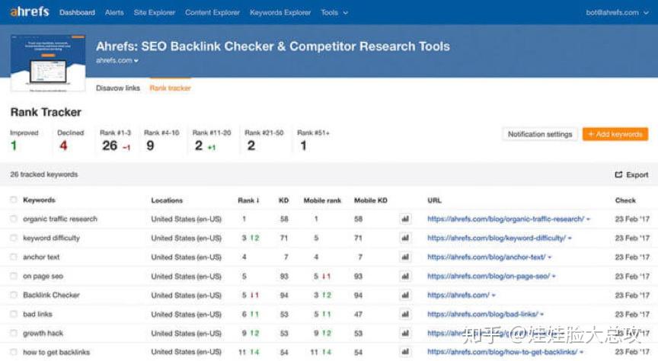The width and height of the screenshot is (658, 361).
Task: Open Keywords Explorer in top navigation
Action: tap(280, 13)
